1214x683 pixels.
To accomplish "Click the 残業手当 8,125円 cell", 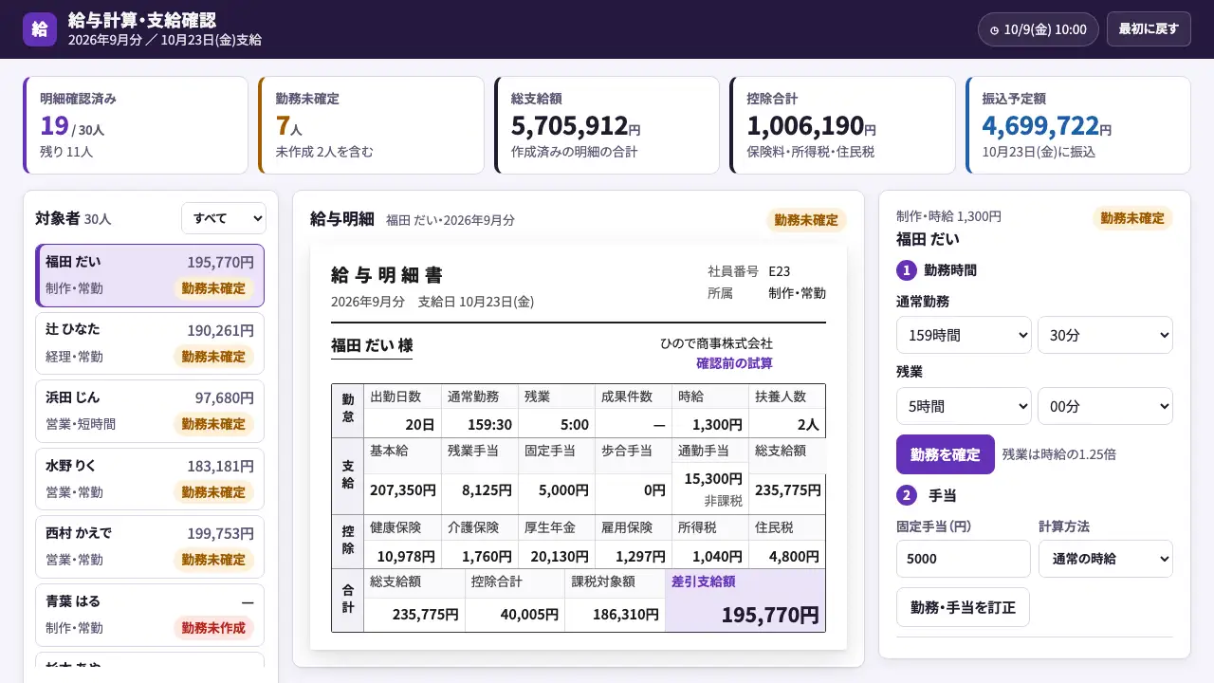I will point(480,474).
